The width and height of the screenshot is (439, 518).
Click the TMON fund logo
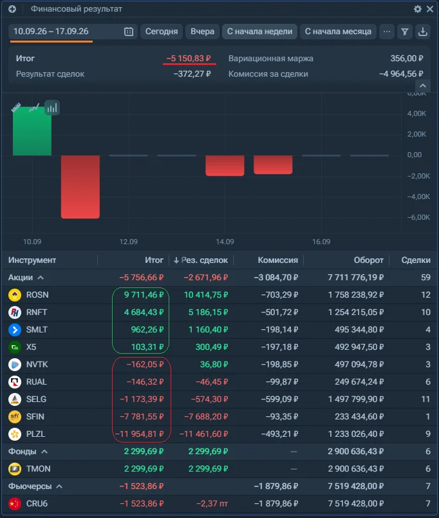coord(15,469)
